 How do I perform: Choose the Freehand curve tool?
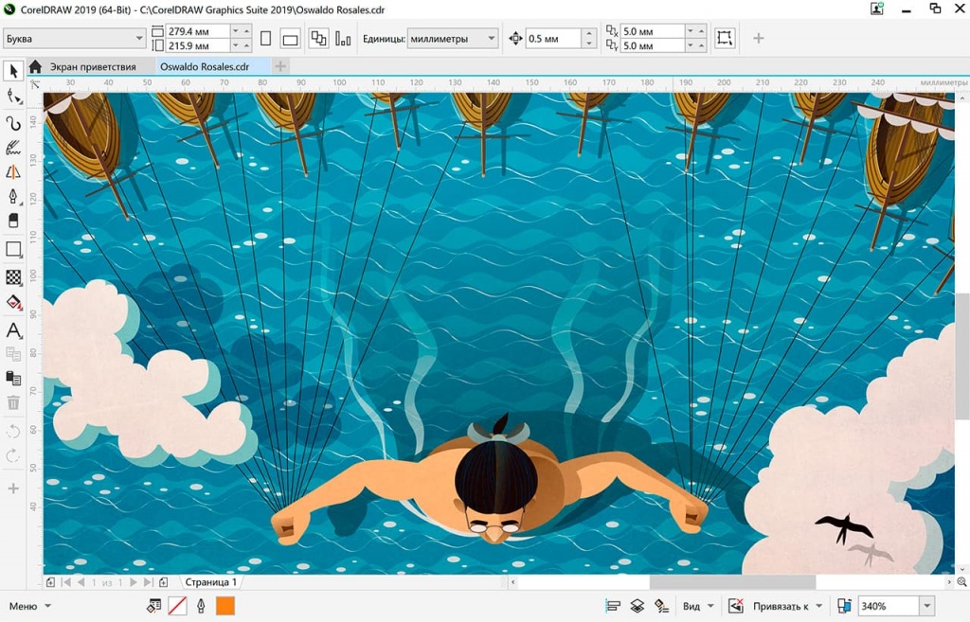coord(13,122)
